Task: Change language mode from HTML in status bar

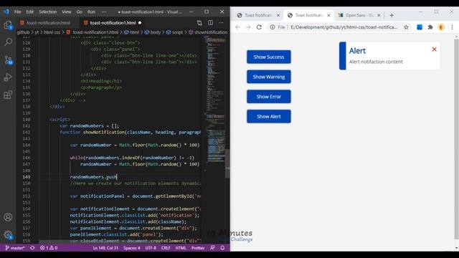Action: 181,248
